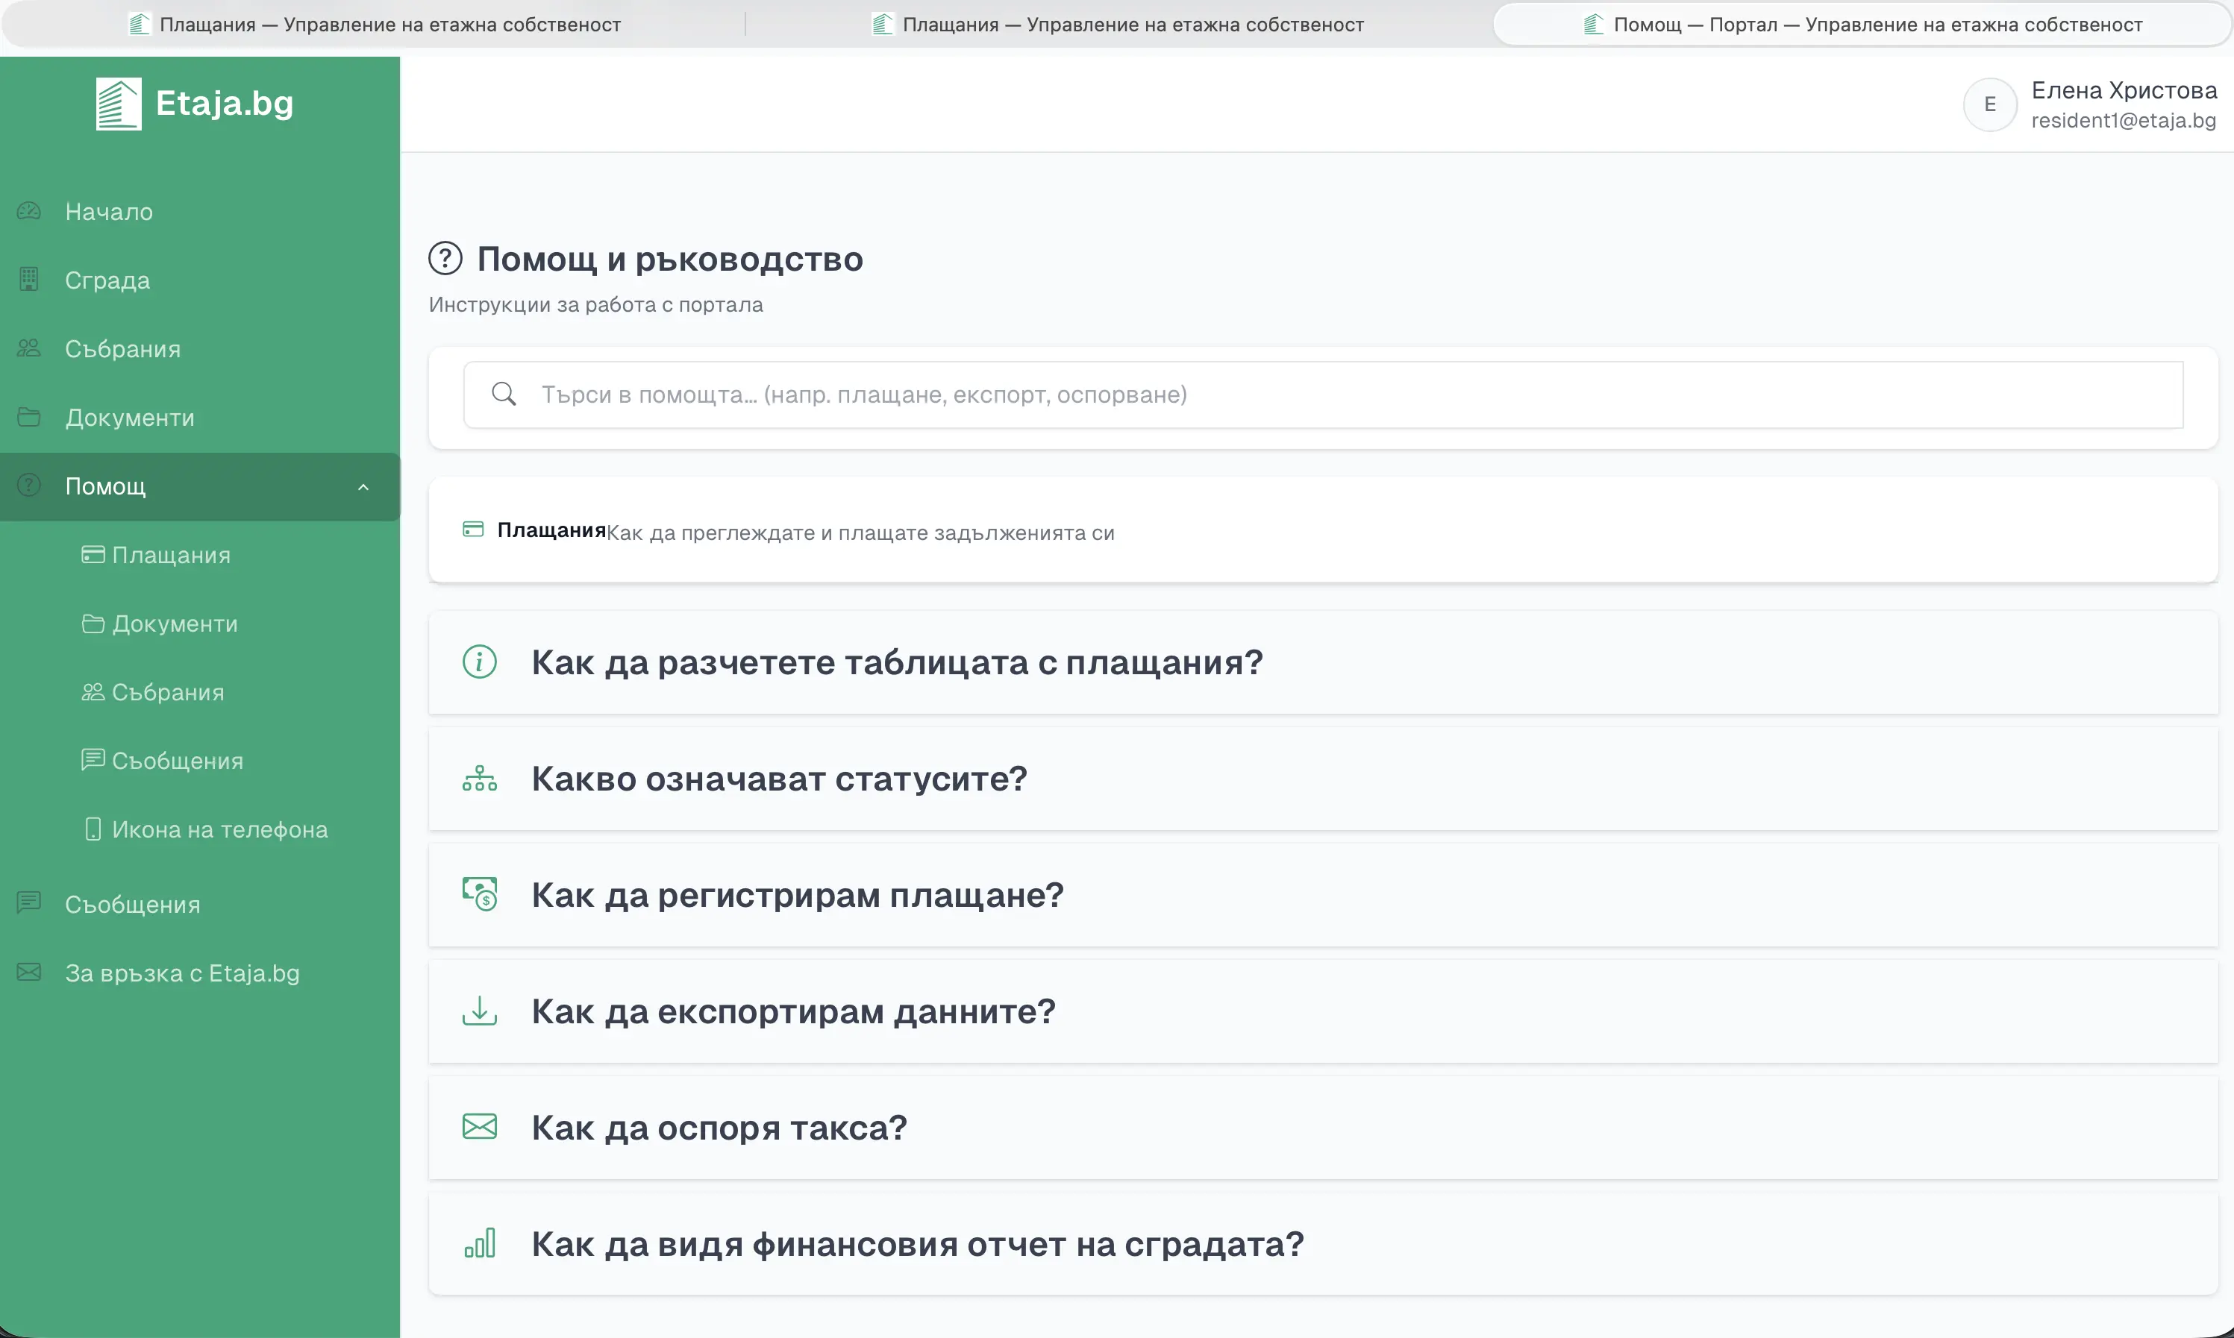
Task: Click the question mark icon beside page heading
Action: coord(445,259)
